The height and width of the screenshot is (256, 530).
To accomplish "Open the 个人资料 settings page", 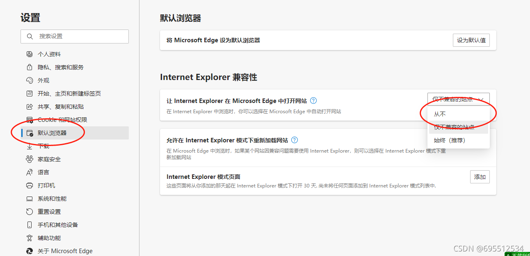I will pyautogui.click(x=75, y=54).
